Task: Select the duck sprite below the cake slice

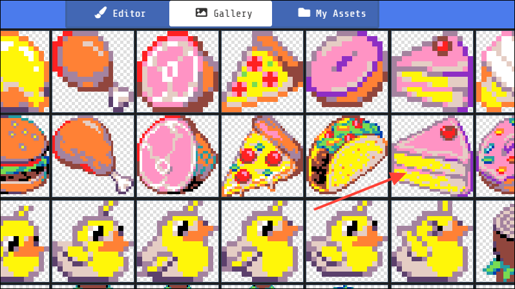Action: tap(432, 241)
